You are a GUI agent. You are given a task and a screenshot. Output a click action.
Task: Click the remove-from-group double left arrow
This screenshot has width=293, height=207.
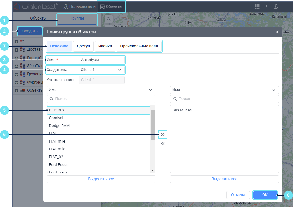coord(162,144)
